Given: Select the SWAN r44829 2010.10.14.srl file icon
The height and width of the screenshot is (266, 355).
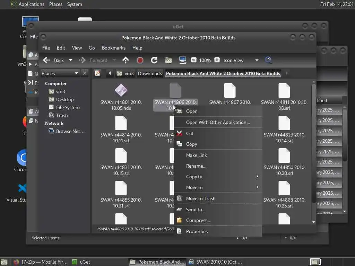Looking at the screenshot, I should [x=284, y=123].
